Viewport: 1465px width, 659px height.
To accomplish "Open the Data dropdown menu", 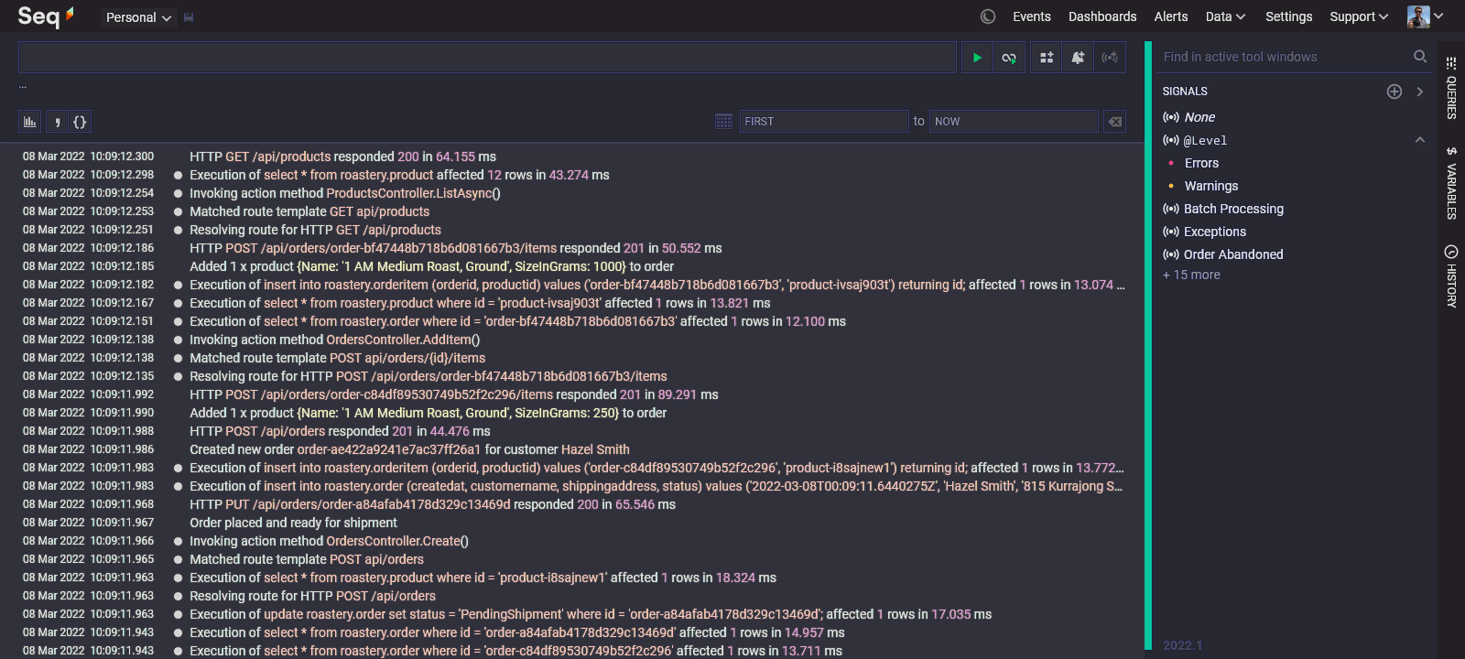I will (x=1225, y=16).
